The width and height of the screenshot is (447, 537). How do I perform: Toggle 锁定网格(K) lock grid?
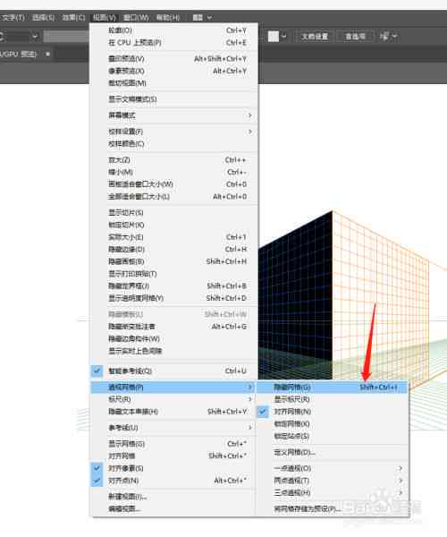(x=333, y=424)
